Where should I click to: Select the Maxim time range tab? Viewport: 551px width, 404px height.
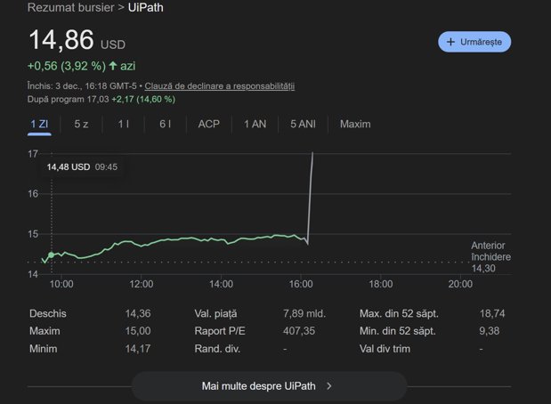(355, 125)
